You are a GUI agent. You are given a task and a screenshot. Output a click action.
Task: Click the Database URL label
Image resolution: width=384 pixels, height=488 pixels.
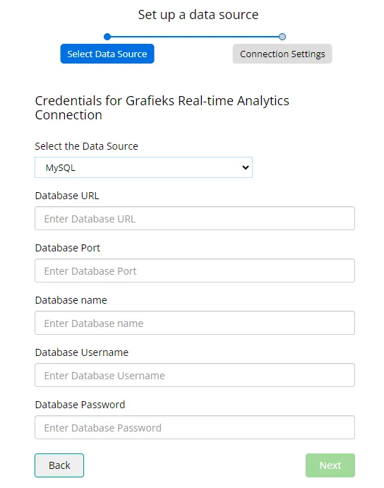tap(67, 196)
